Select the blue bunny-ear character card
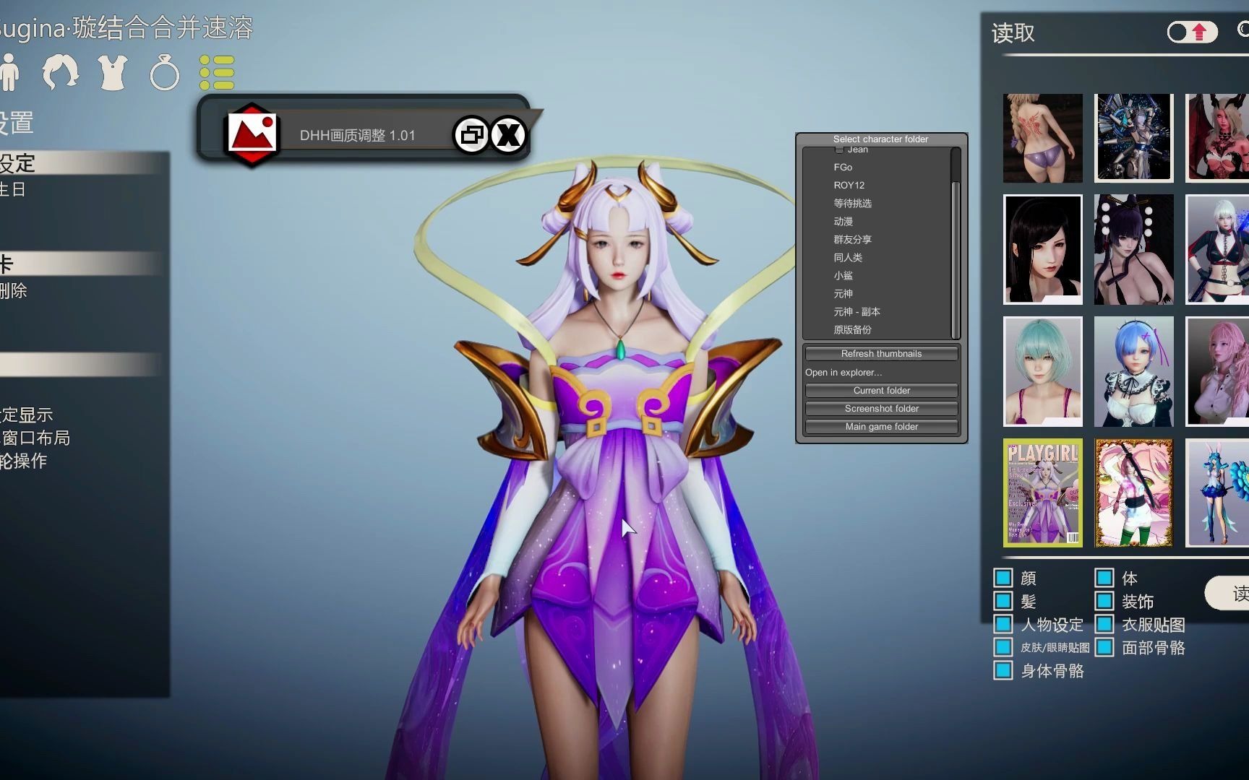 [x=1217, y=493]
